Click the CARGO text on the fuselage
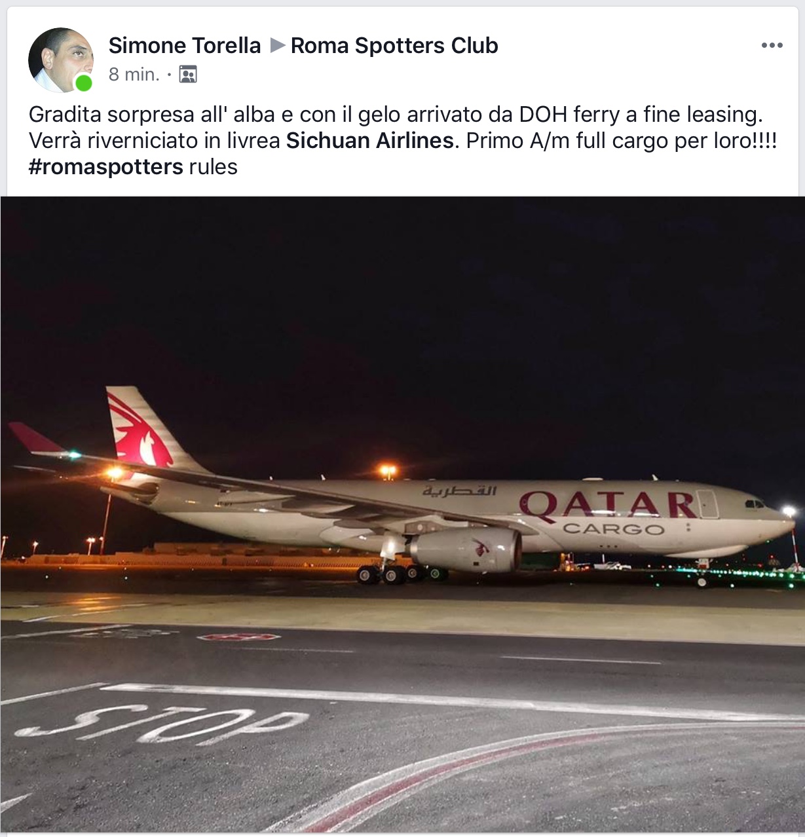Viewport: 805px width, 837px height. click(x=613, y=529)
